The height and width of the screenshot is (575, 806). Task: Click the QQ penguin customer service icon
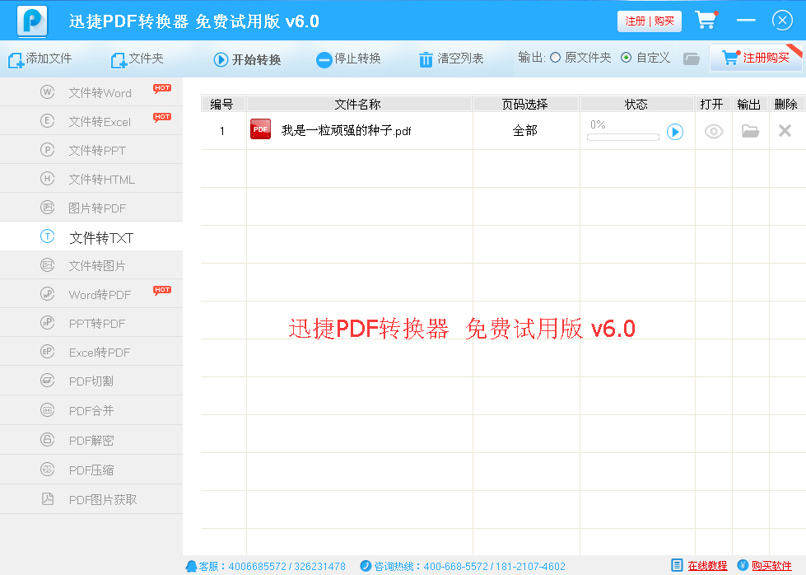pos(191,566)
